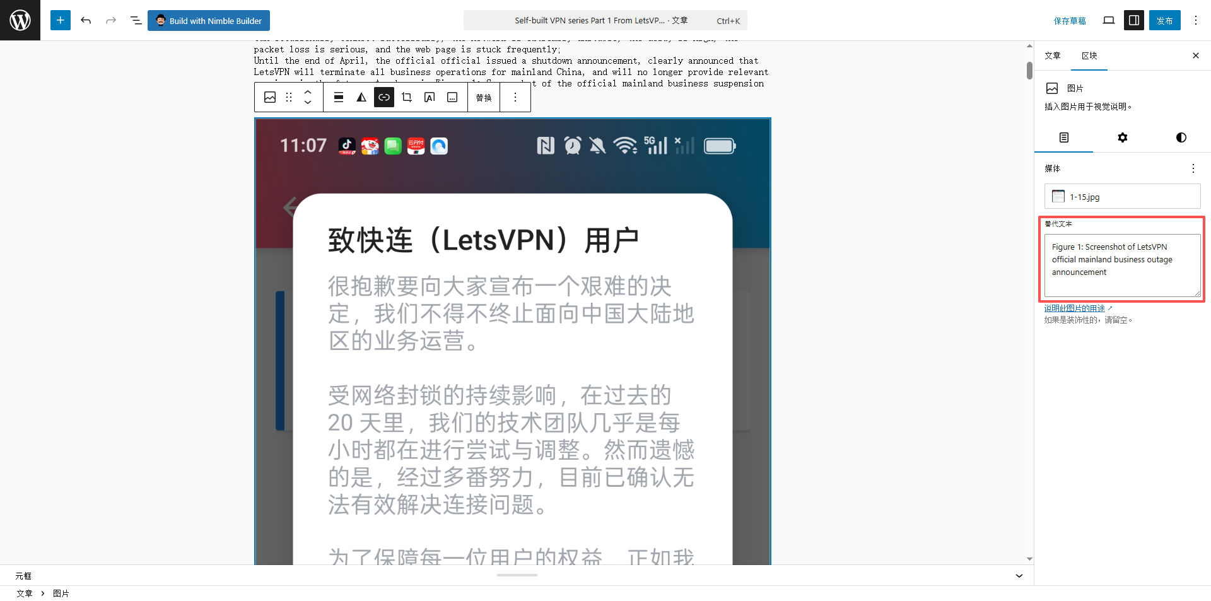This screenshot has width=1211, height=601.
Task: Switch to the 区块 block tab
Action: pyautogui.click(x=1089, y=55)
